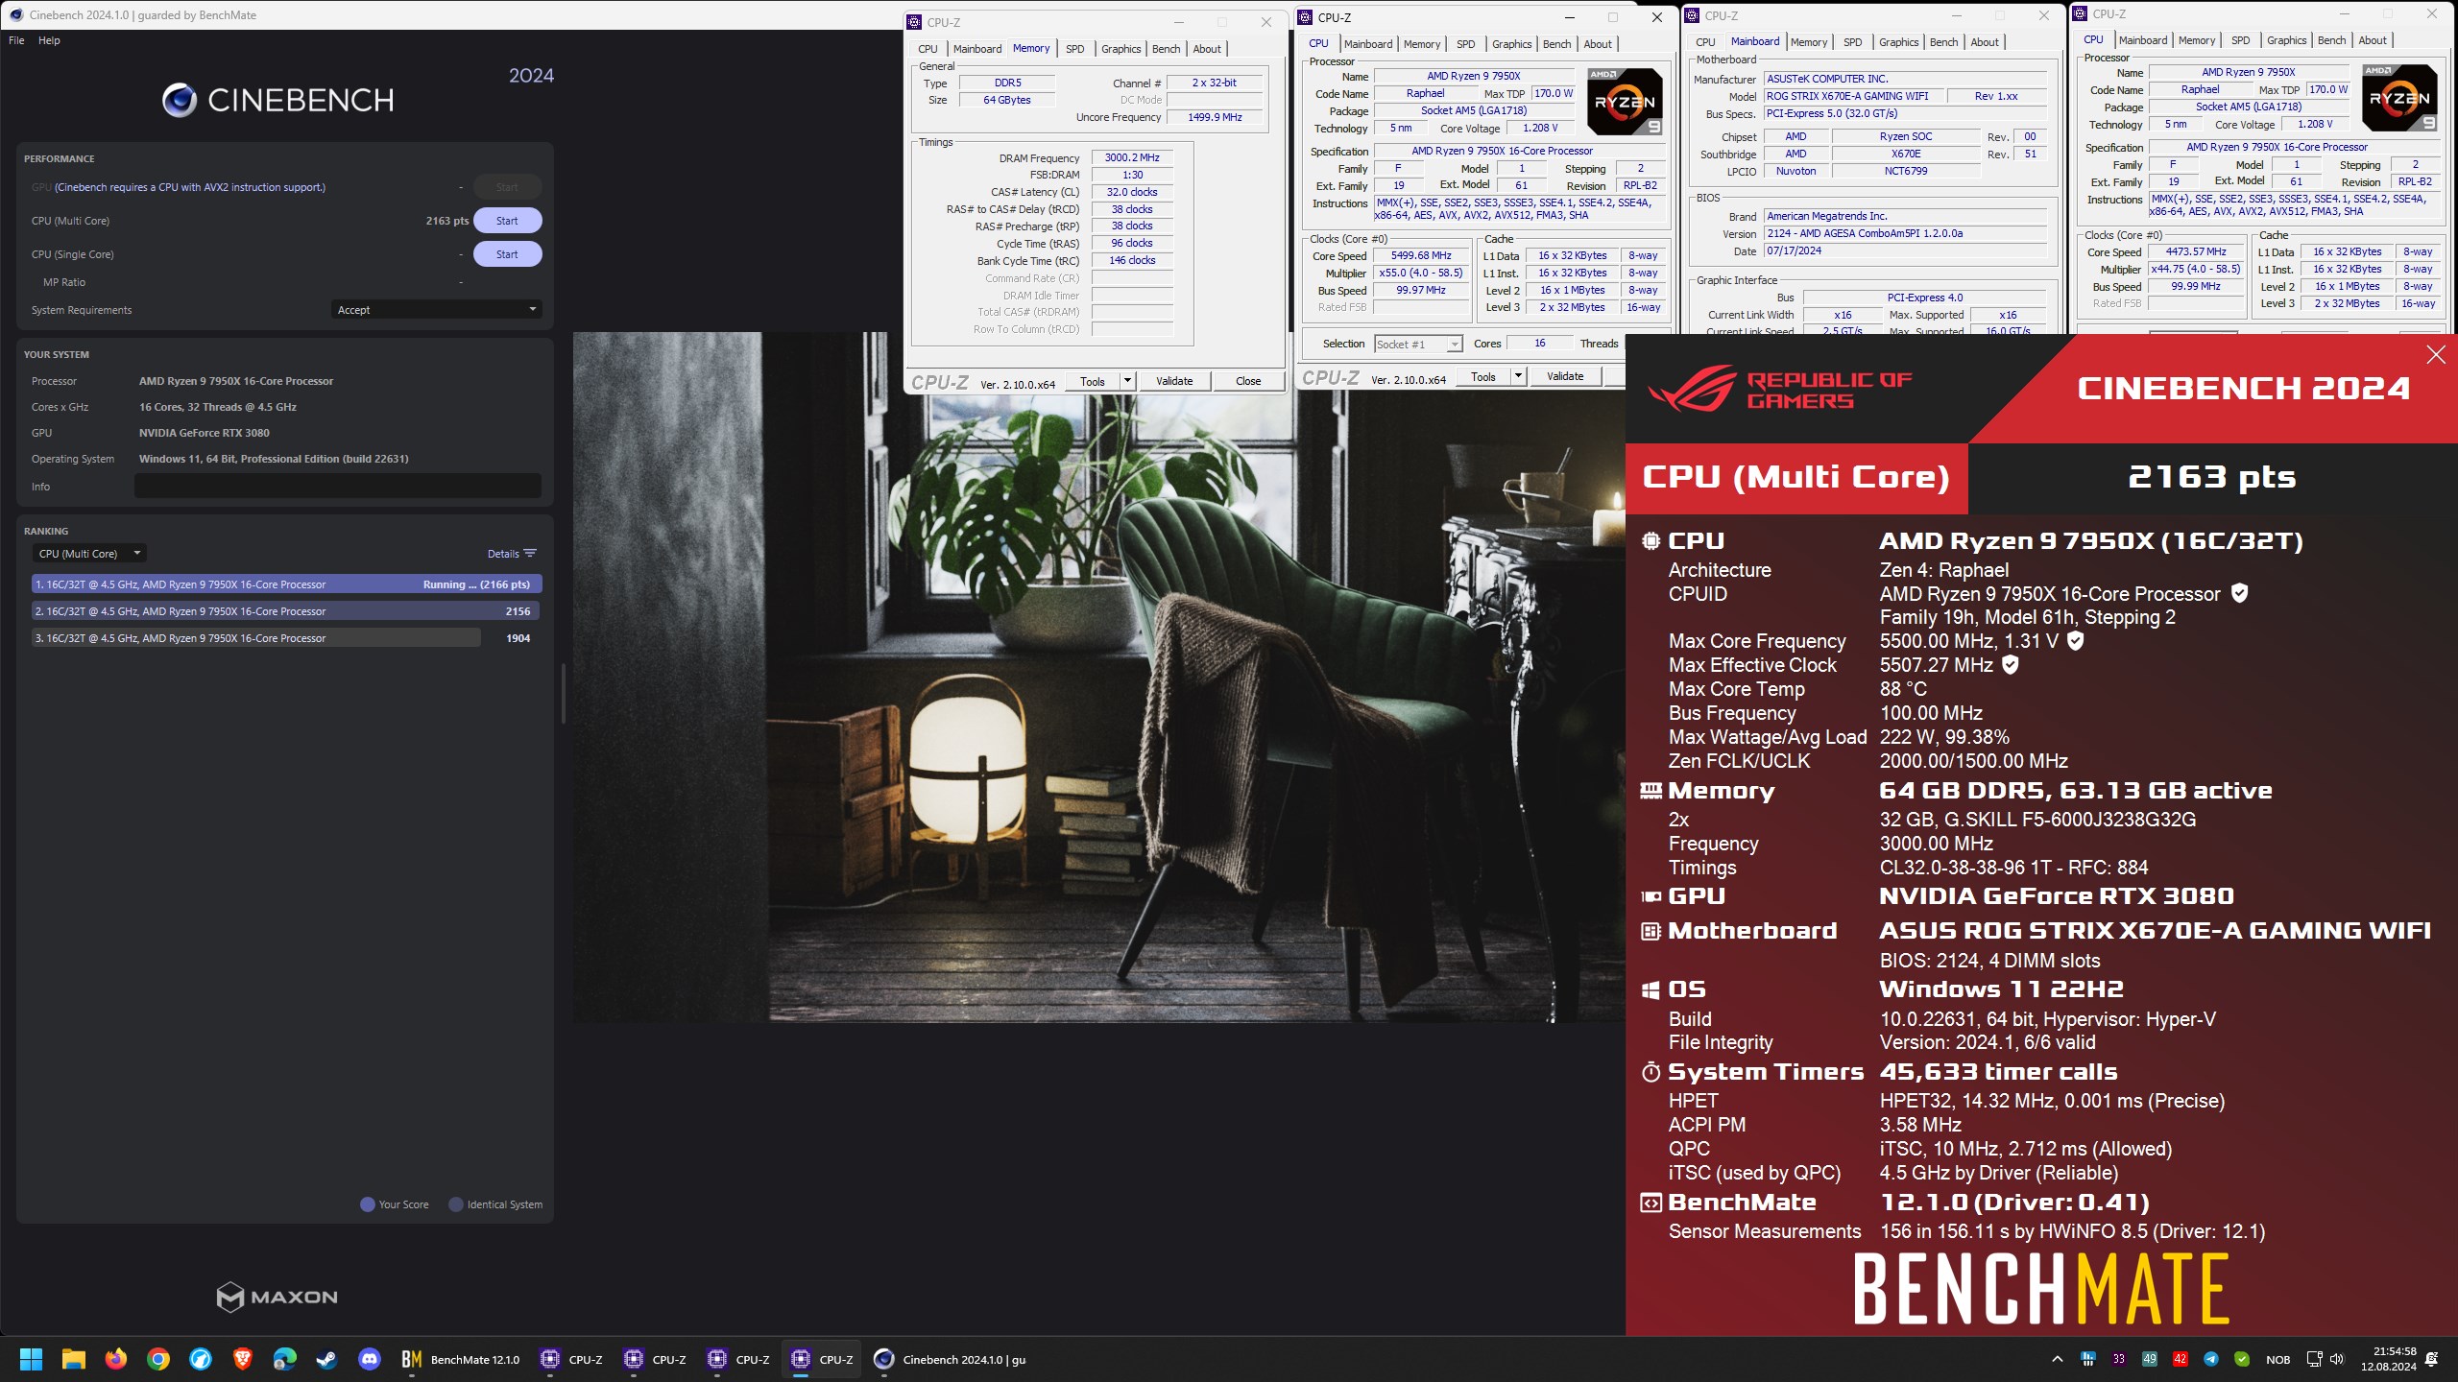Click DRAM Frequency value 3000.2 MHz
This screenshot has width=2458, height=1382.
coord(1132,157)
